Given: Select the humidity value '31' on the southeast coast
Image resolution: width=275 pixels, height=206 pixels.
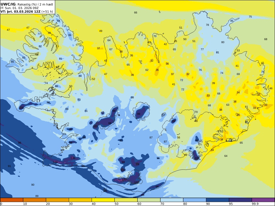Looking at the screenshot, I should [212, 150].
